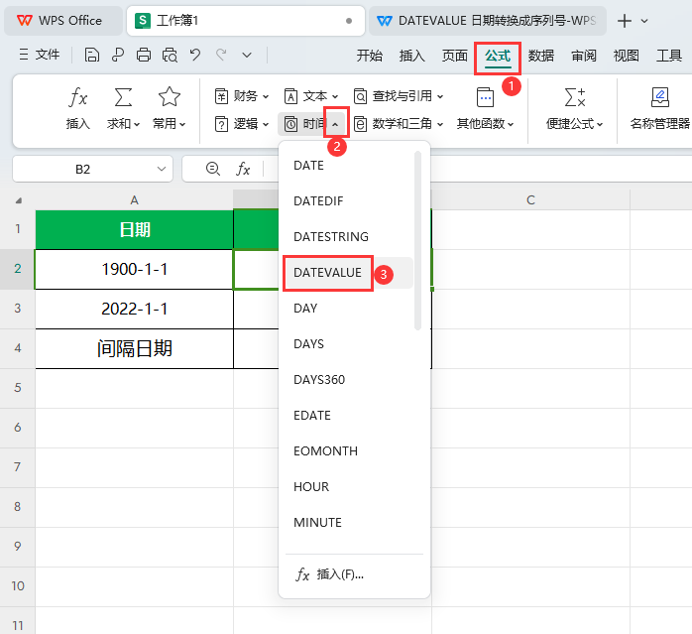692x634 pixels.
Task: Switch to the 页面 tab
Action: coord(455,56)
